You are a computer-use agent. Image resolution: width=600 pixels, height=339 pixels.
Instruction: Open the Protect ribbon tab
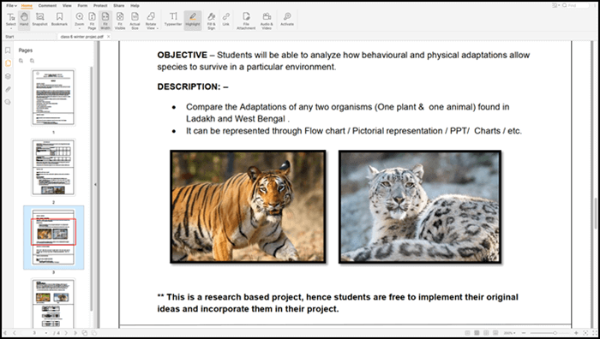[100, 6]
